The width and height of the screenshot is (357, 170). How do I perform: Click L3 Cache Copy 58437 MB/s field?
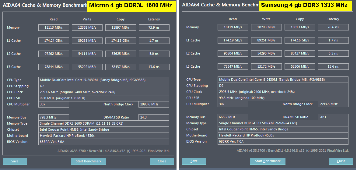pos(121,67)
